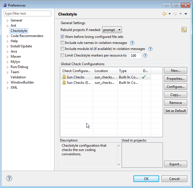
Task: Select Validation in the preferences tree
Action: tap(18, 77)
